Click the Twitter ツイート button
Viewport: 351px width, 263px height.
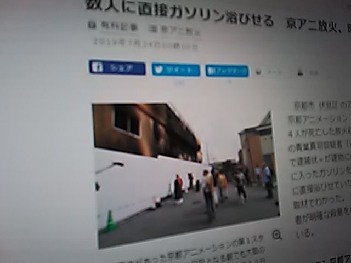tap(175, 70)
